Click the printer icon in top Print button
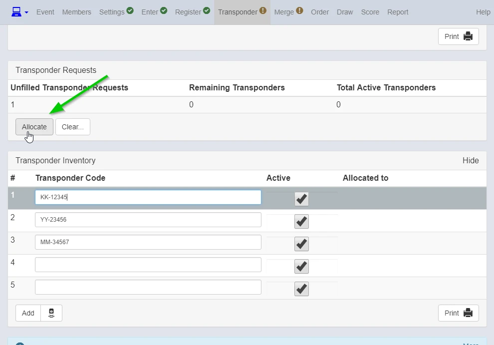494x345 pixels. tap(467, 36)
